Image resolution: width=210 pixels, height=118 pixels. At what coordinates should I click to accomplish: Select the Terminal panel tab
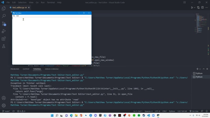[x=37, y=69]
